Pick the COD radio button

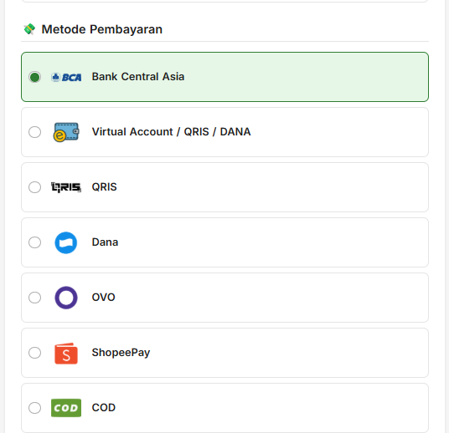click(x=34, y=408)
